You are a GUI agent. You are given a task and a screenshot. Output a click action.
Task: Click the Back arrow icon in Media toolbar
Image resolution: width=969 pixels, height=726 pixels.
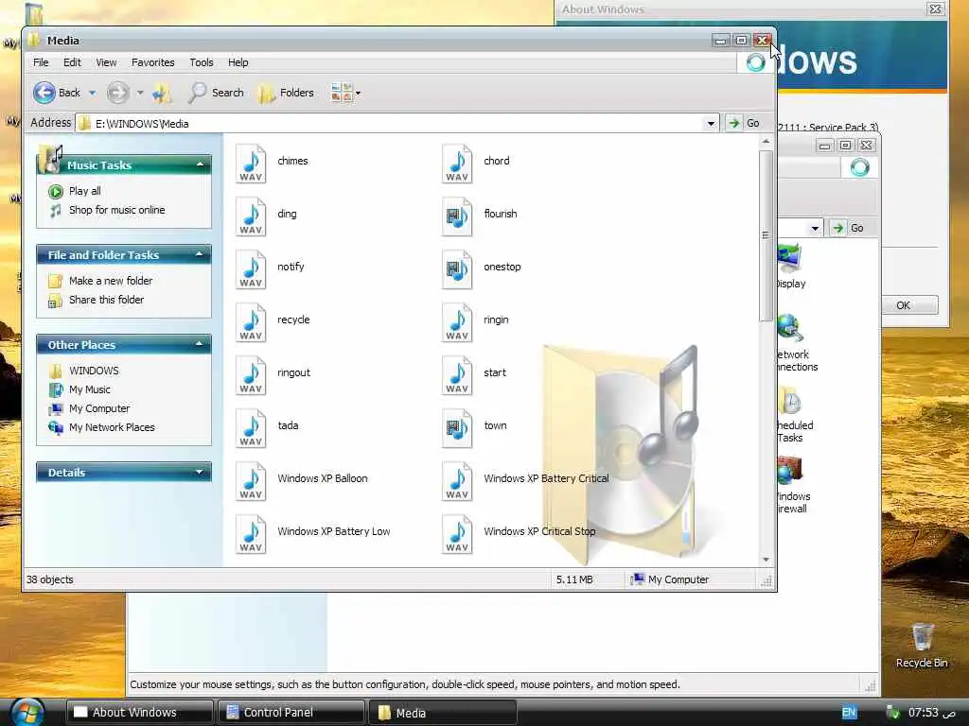click(x=44, y=93)
